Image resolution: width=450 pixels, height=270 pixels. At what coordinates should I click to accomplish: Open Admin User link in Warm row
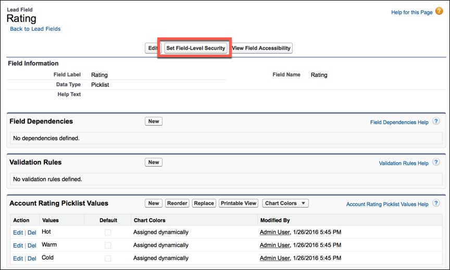274,245
